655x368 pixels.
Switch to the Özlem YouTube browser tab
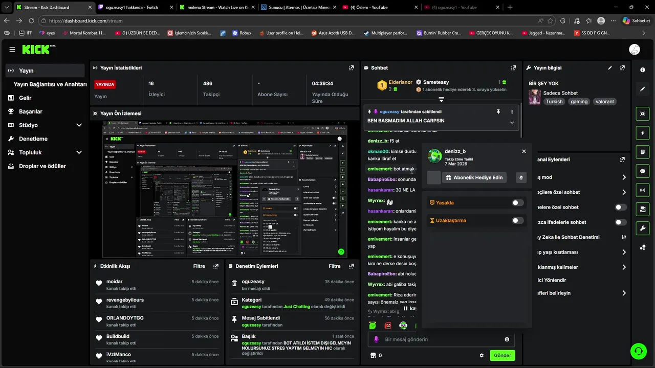pos(380,7)
